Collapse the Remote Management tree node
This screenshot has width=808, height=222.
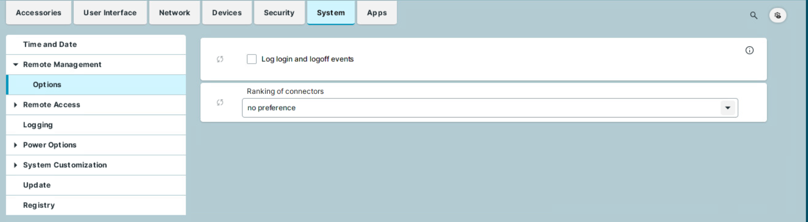point(15,65)
